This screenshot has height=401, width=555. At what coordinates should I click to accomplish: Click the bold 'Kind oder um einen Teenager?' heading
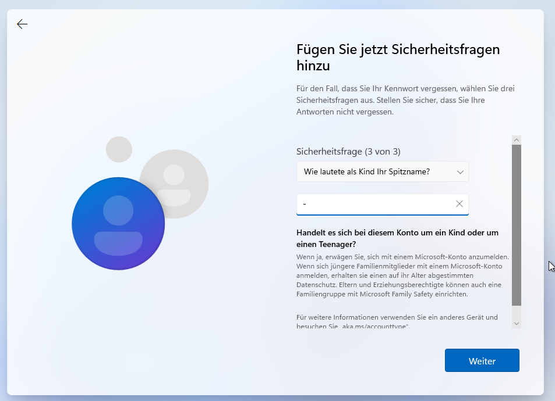tap(397, 238)
